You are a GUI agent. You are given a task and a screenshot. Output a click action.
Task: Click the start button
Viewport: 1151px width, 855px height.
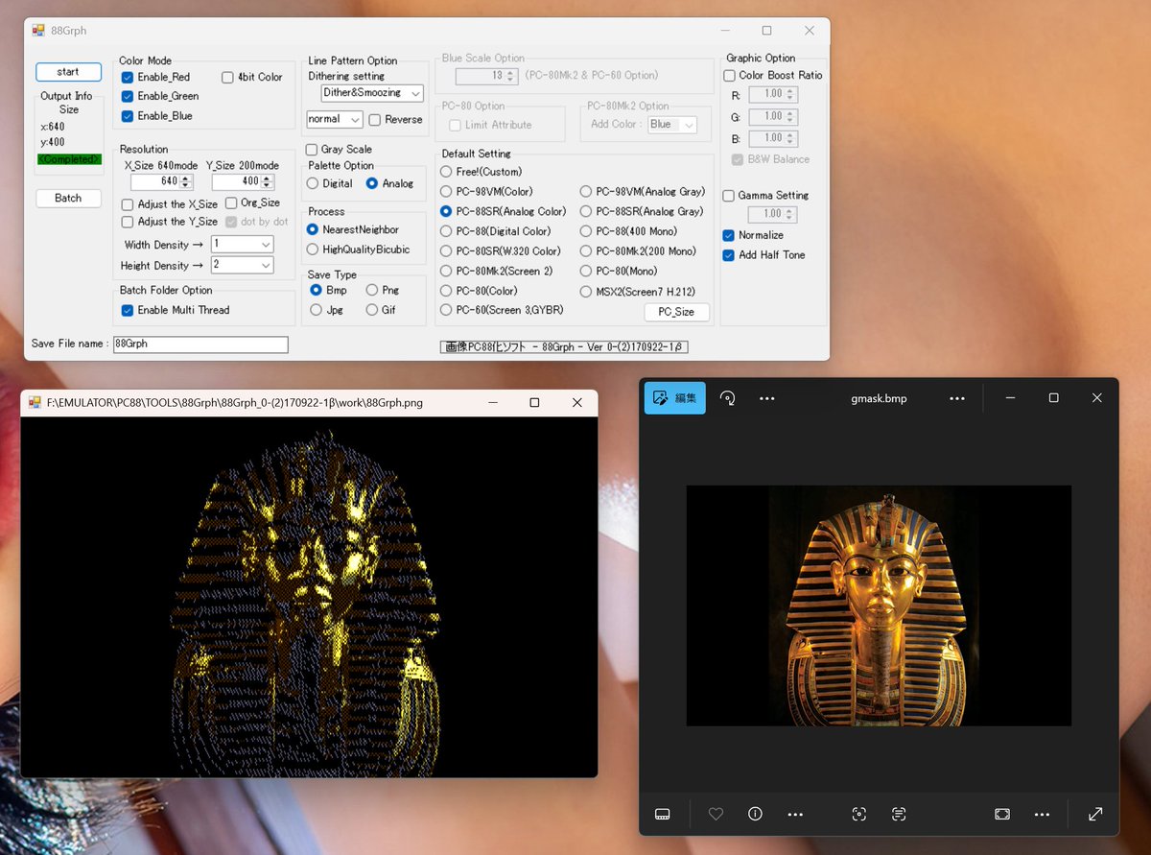tap(68, 72)
